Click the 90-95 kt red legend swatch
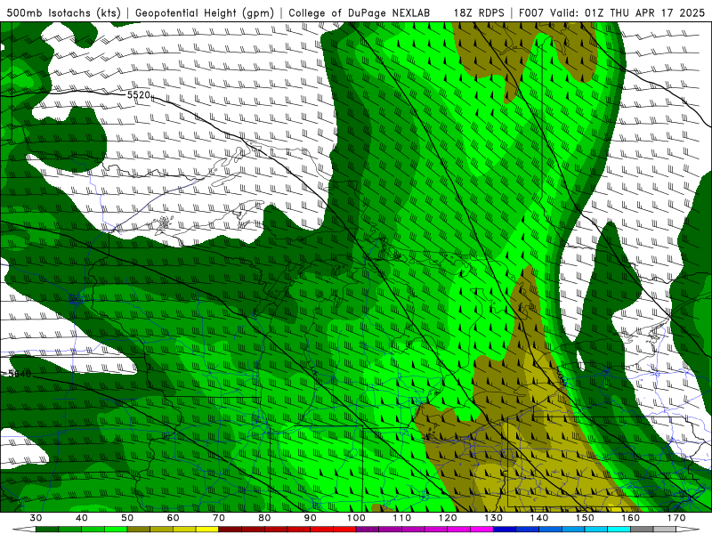712x534 pixels. (321, 530)
